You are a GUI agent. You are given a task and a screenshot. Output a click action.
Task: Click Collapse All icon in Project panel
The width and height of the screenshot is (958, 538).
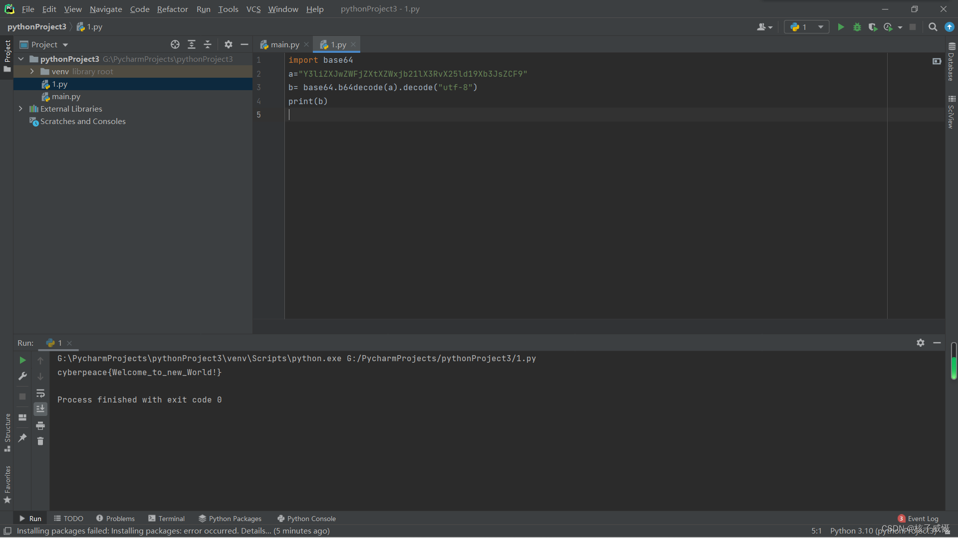(208, 44)
